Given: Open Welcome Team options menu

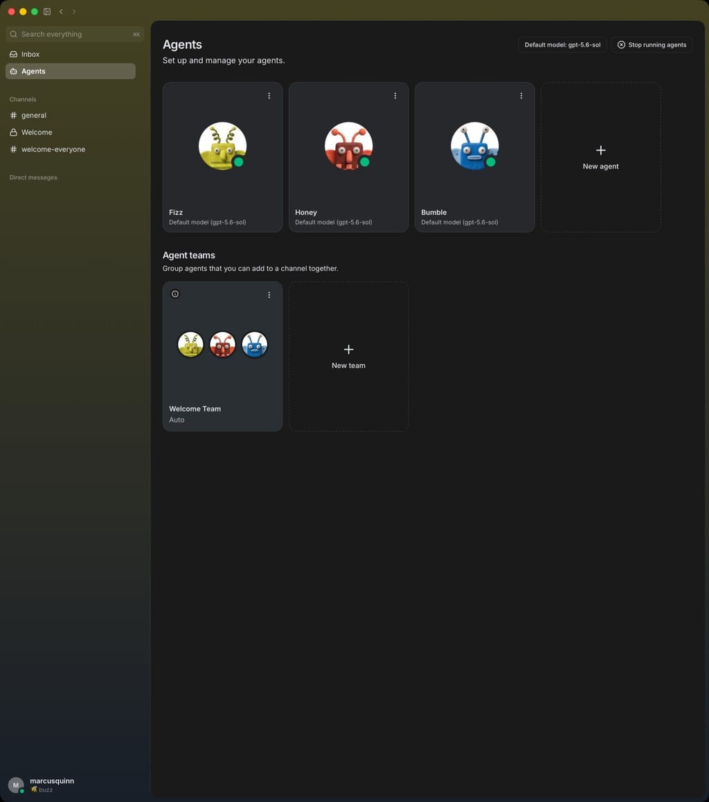Looking at the screenshot, I should click(x=269, y=294).
